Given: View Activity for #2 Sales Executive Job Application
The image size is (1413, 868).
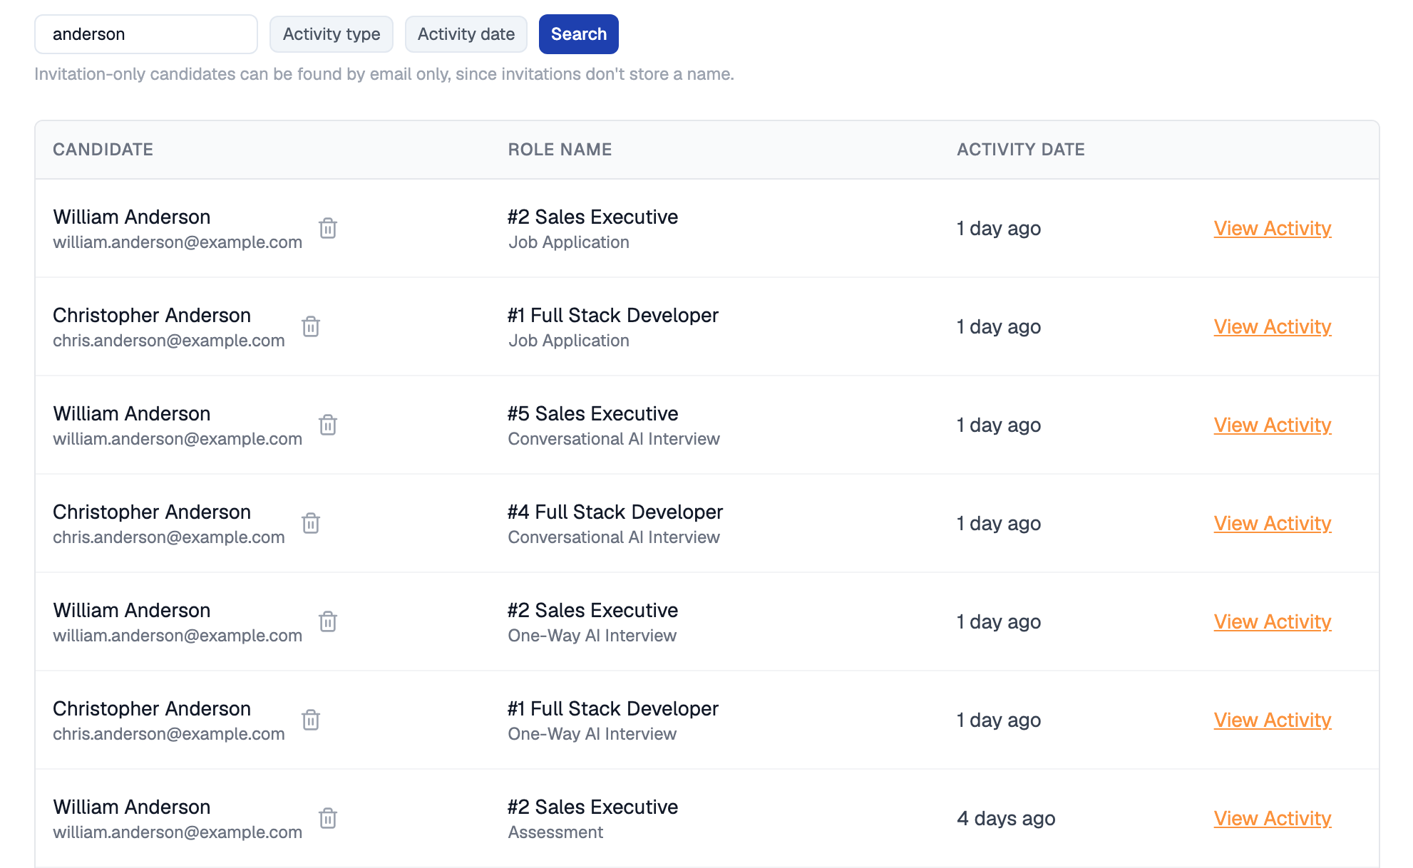Looking at the screenshot, I should pos(1273,228).
